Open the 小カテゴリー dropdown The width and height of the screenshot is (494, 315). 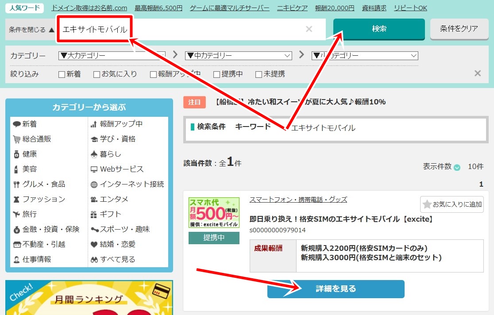(x=365, y=56)
